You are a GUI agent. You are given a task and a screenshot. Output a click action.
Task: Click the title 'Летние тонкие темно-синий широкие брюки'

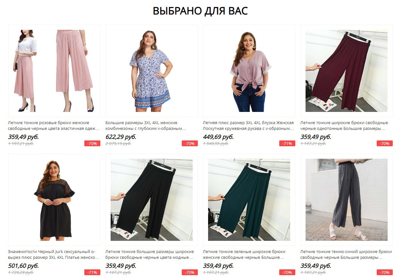(x=346, y=252)
